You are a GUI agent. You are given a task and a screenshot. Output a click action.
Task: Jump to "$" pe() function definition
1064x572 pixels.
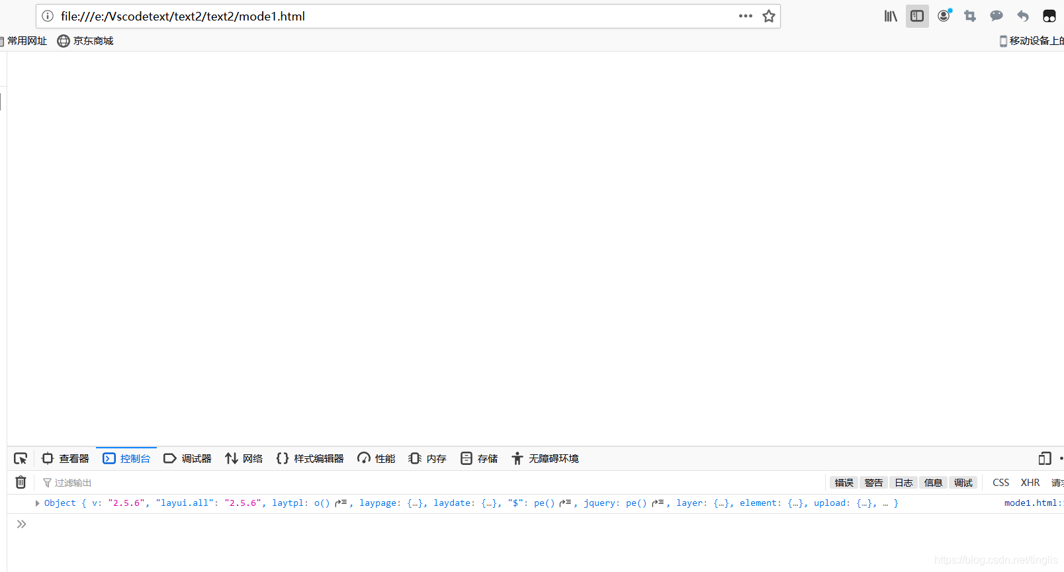(565, 503)
